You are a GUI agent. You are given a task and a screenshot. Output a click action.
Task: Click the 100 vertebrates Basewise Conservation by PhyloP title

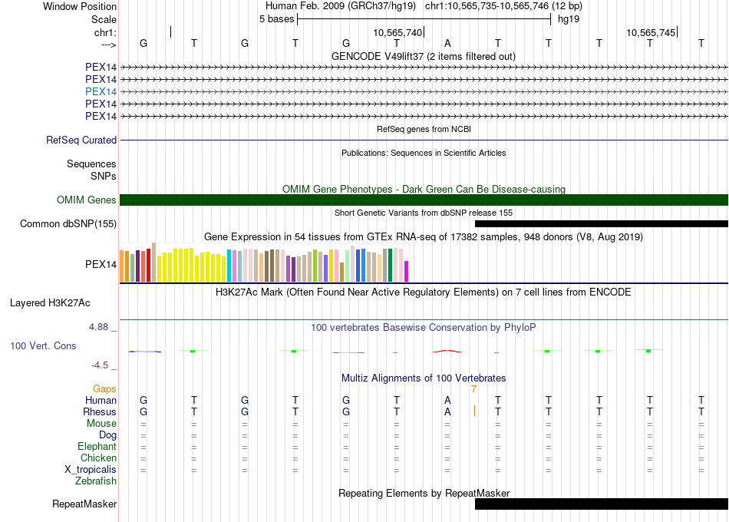(424, 328)
